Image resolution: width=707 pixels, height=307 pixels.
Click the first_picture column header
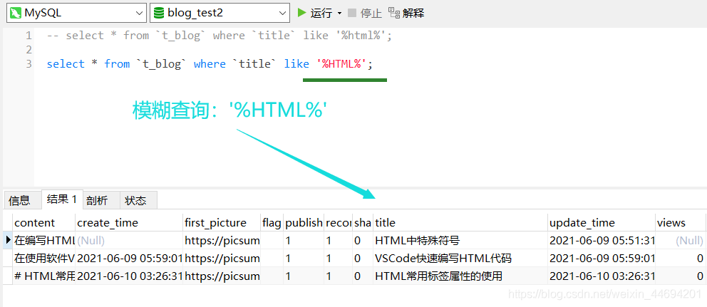coord(222,223)
